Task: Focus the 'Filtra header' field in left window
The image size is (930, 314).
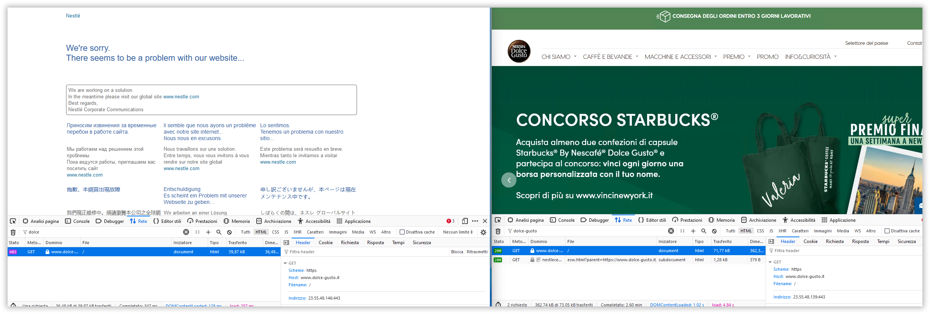Action: (x=366, y=252)
